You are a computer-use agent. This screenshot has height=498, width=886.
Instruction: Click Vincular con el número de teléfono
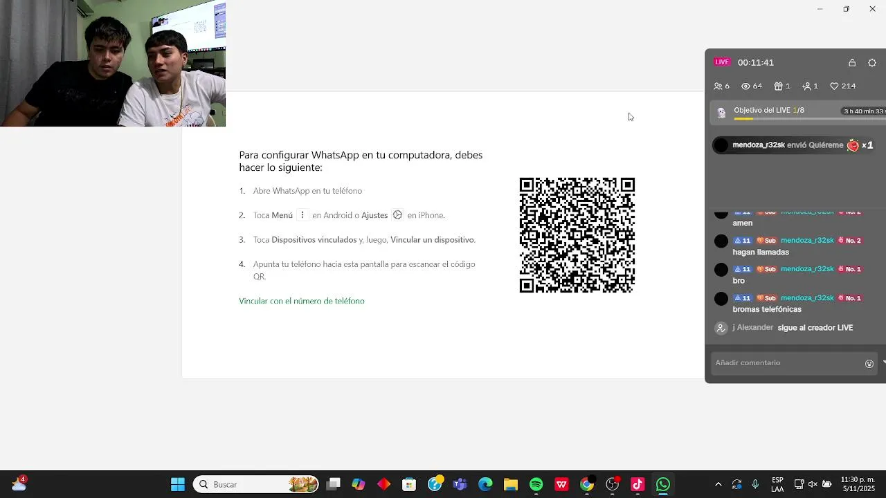point(302,301)
